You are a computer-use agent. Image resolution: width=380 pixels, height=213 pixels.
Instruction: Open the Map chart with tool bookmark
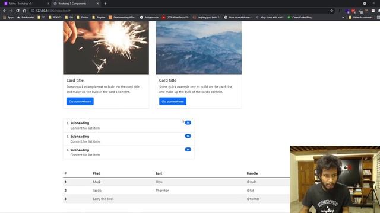[270, 17]
